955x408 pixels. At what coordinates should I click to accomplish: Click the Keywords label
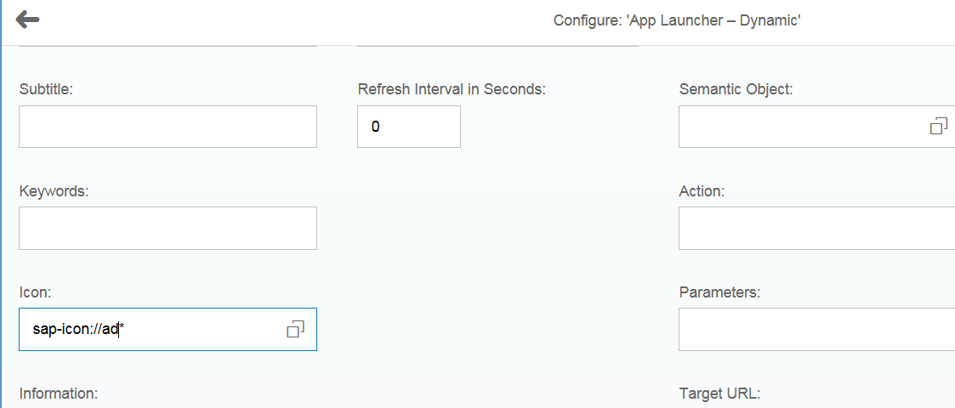coord(54,191)
